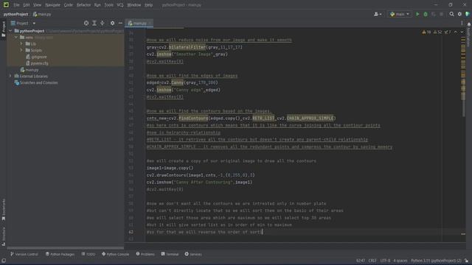This screenshot has height=265, width=472.
Task: Toggle the Project tool window sidebar button
Action: (3, 29)
